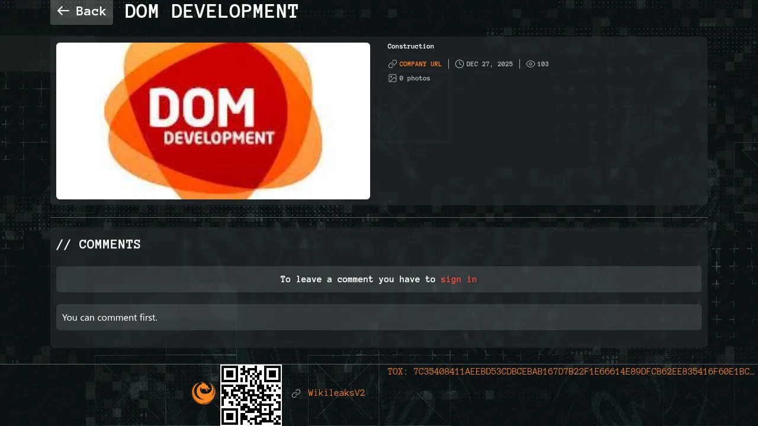Viewport: 758px width, 426px height.
Task: Click the "You can comment first." box
Action: [x=379, y=317]
